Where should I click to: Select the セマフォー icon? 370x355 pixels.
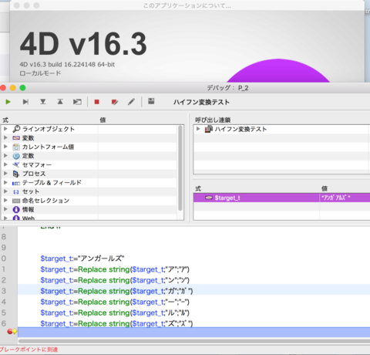click(x=16, y=164)
